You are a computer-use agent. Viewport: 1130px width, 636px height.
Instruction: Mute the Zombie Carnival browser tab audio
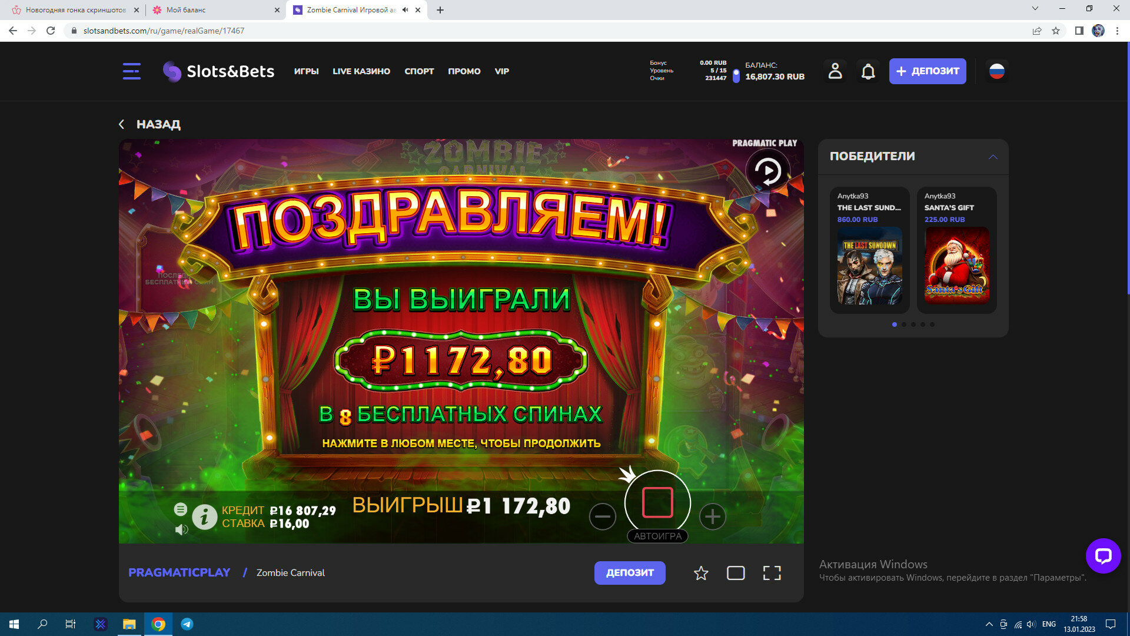click(x=405, y=10)
